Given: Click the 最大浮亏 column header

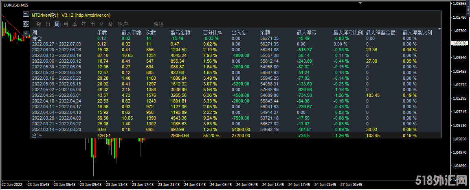Looking at the screenshot, I should pyautogui.click(x=306, y=33).
